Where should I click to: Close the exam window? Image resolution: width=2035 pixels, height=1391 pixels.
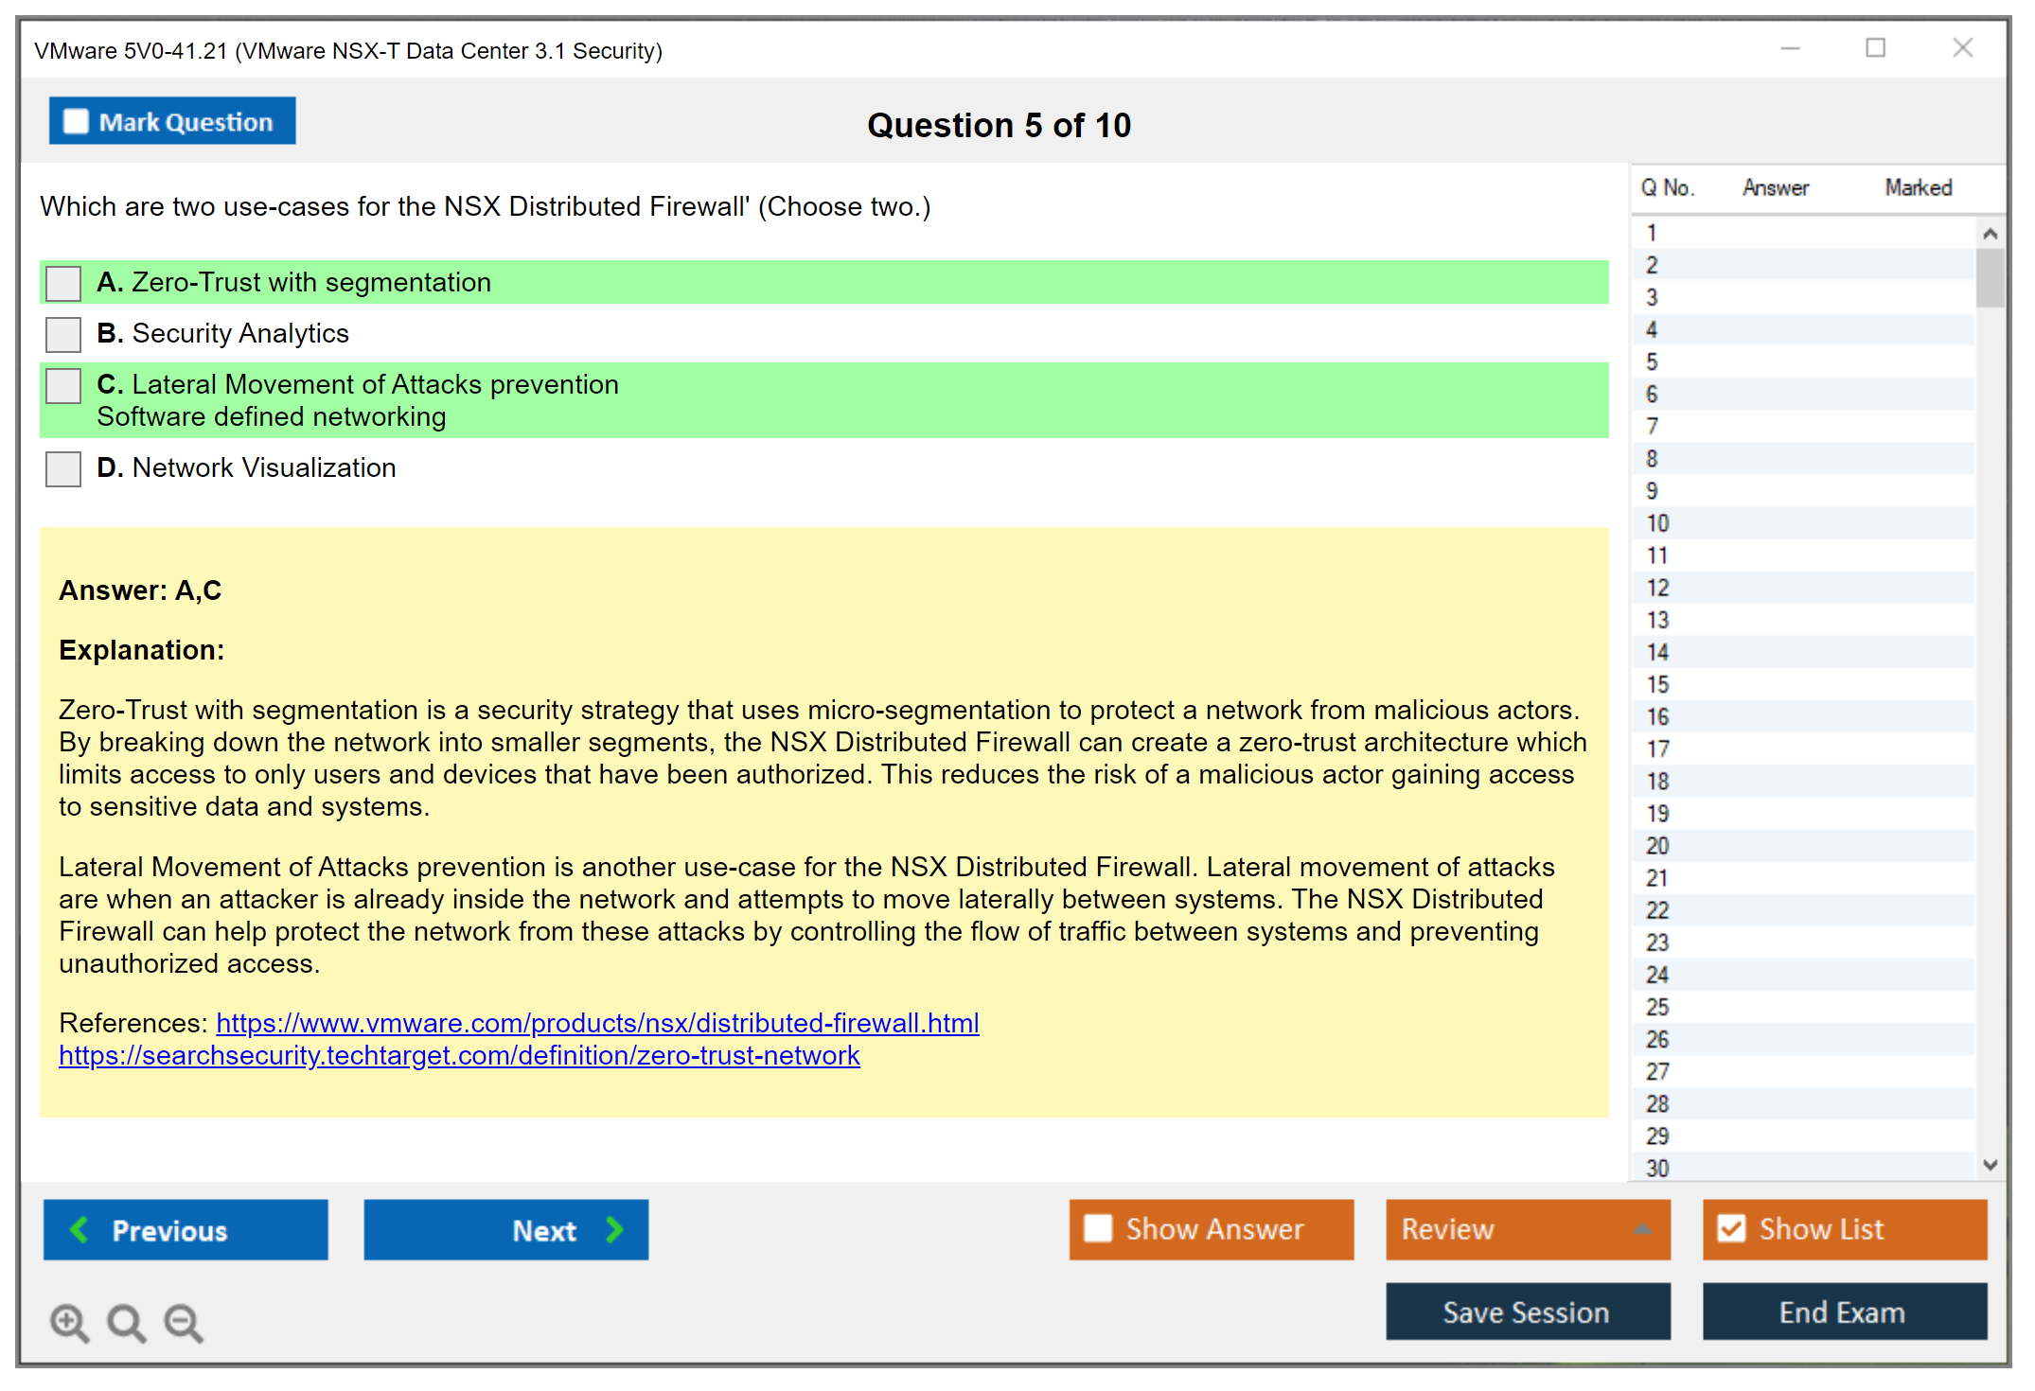pos(1962,48)
